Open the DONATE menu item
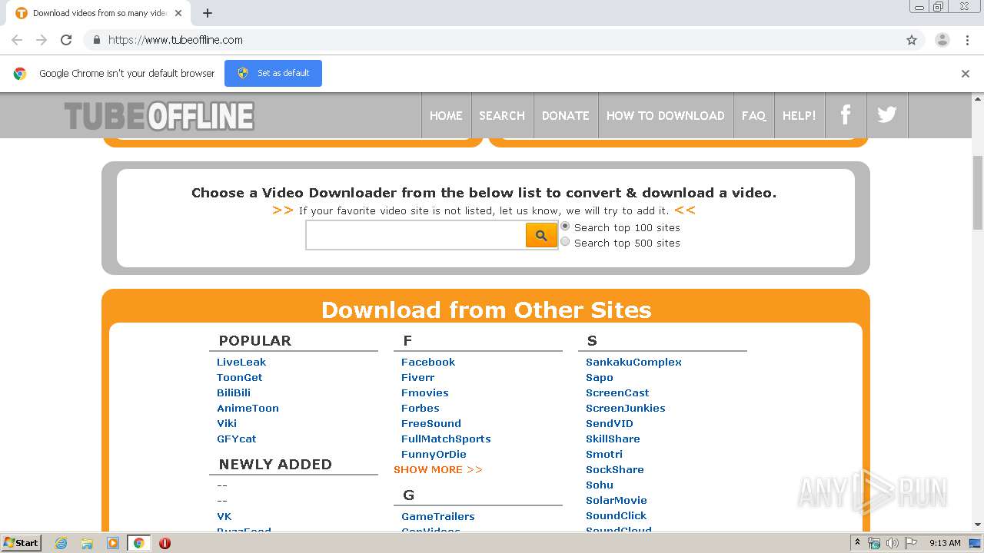 pos(566,115)
